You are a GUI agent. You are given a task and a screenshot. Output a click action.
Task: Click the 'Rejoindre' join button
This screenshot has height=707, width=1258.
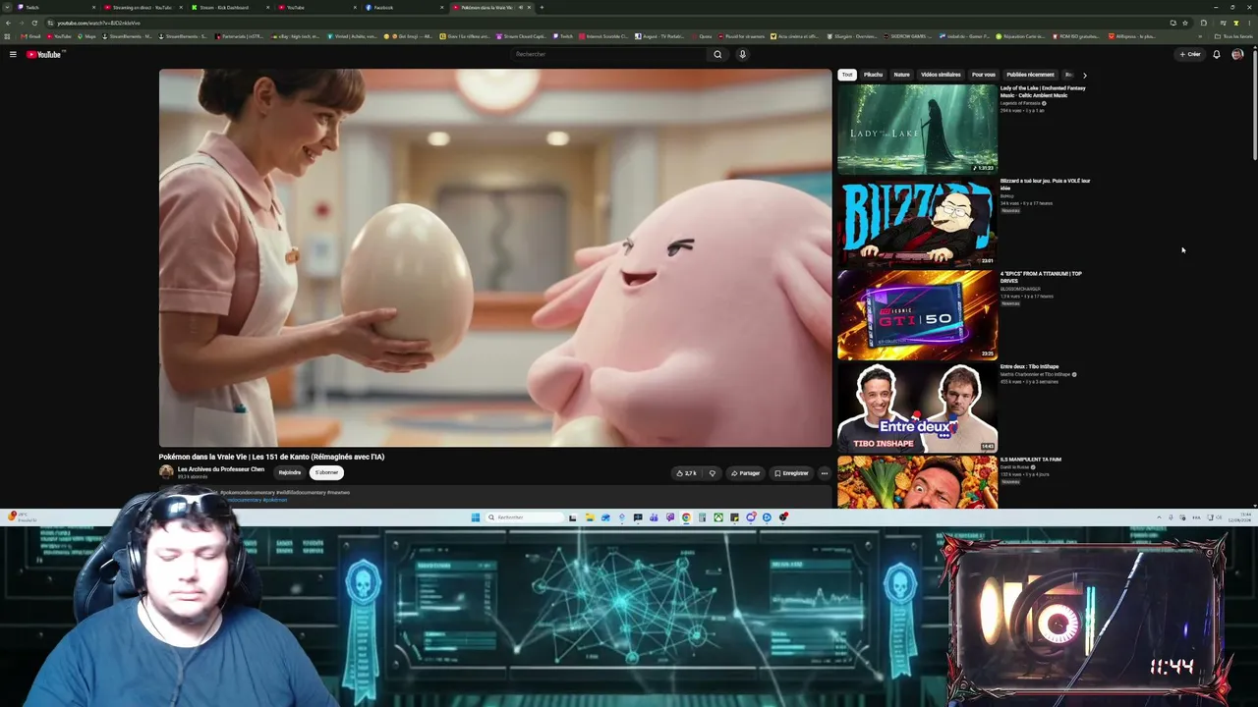tap(290, 473)
